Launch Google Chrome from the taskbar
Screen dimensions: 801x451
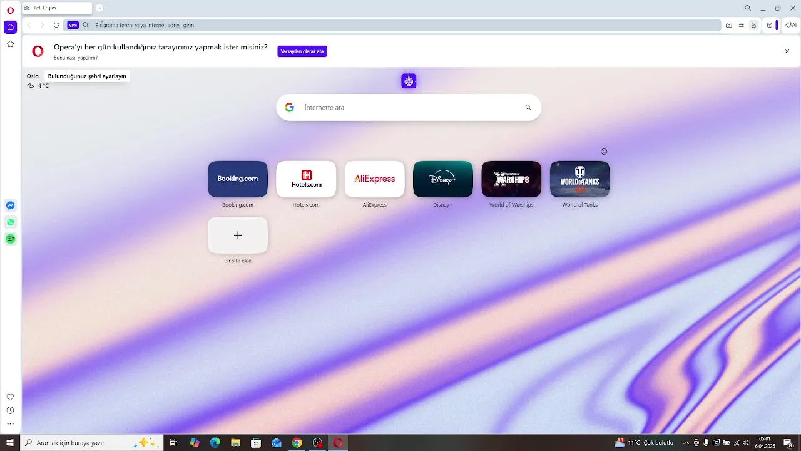pyautogui.click(x=297, y=443)
